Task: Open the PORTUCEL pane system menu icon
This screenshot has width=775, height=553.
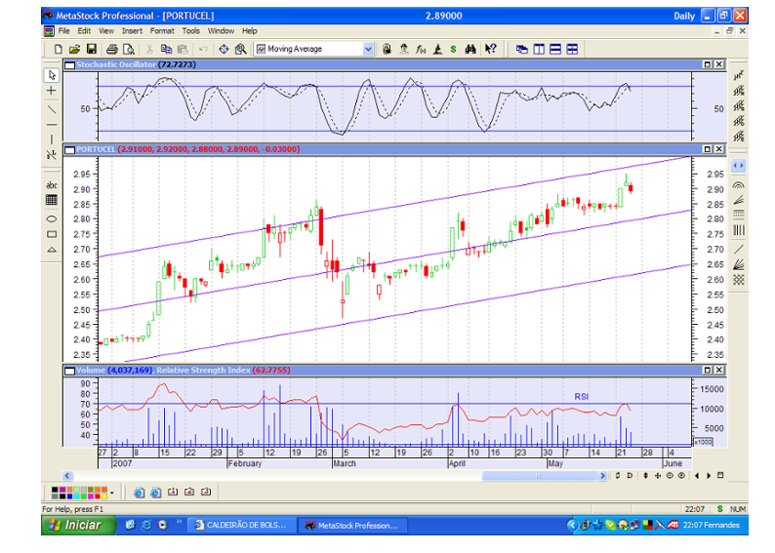Action: (69, 149)
